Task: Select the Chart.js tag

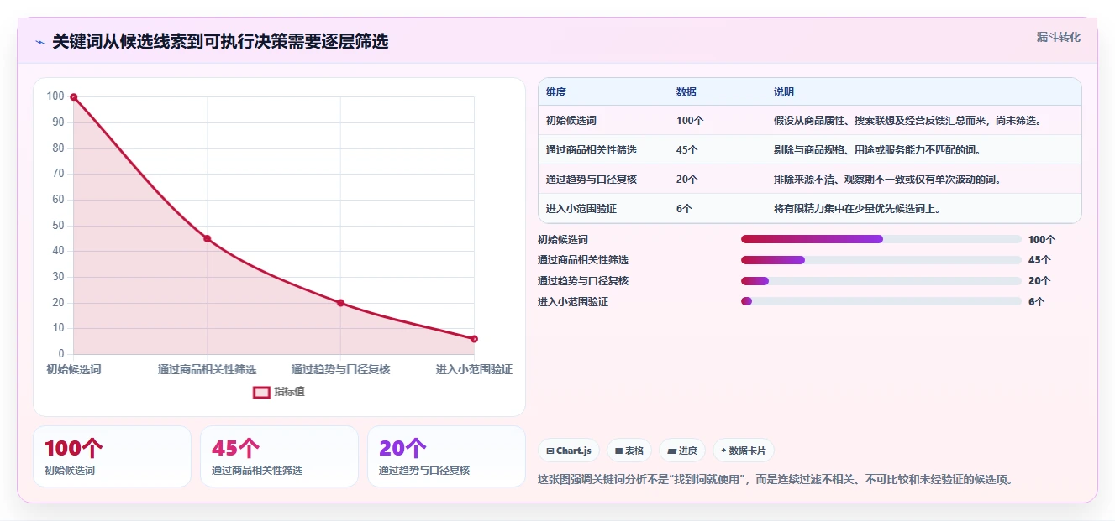Action: pyautogui.click(x=568, y=451)
